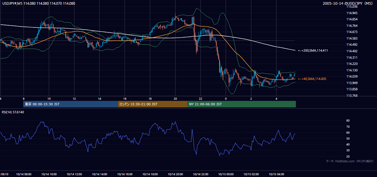377x177 pixels.
Task: Click the 114.130 price axis value
Action: (x=352, y=70)
